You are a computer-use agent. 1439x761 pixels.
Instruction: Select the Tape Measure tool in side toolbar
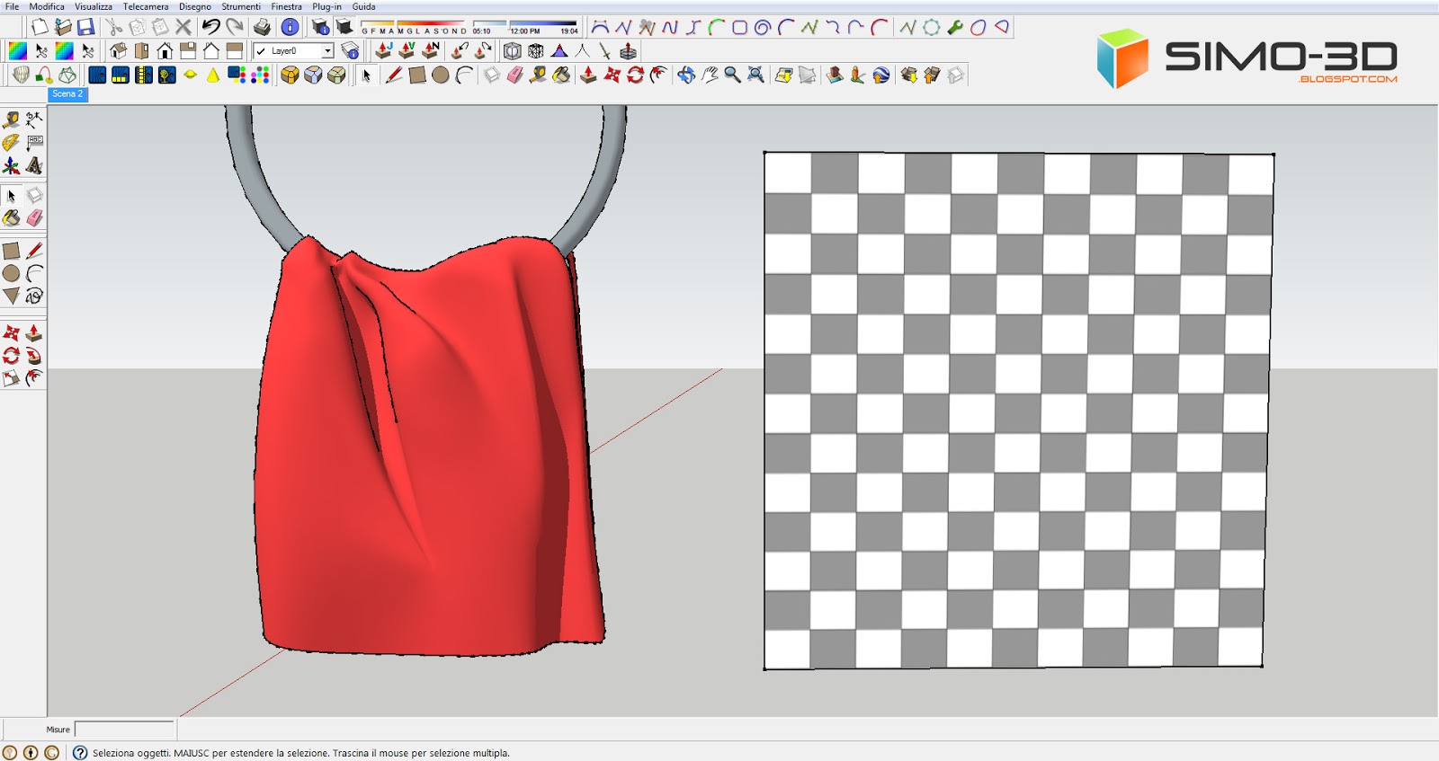click(x=11, y=119)
